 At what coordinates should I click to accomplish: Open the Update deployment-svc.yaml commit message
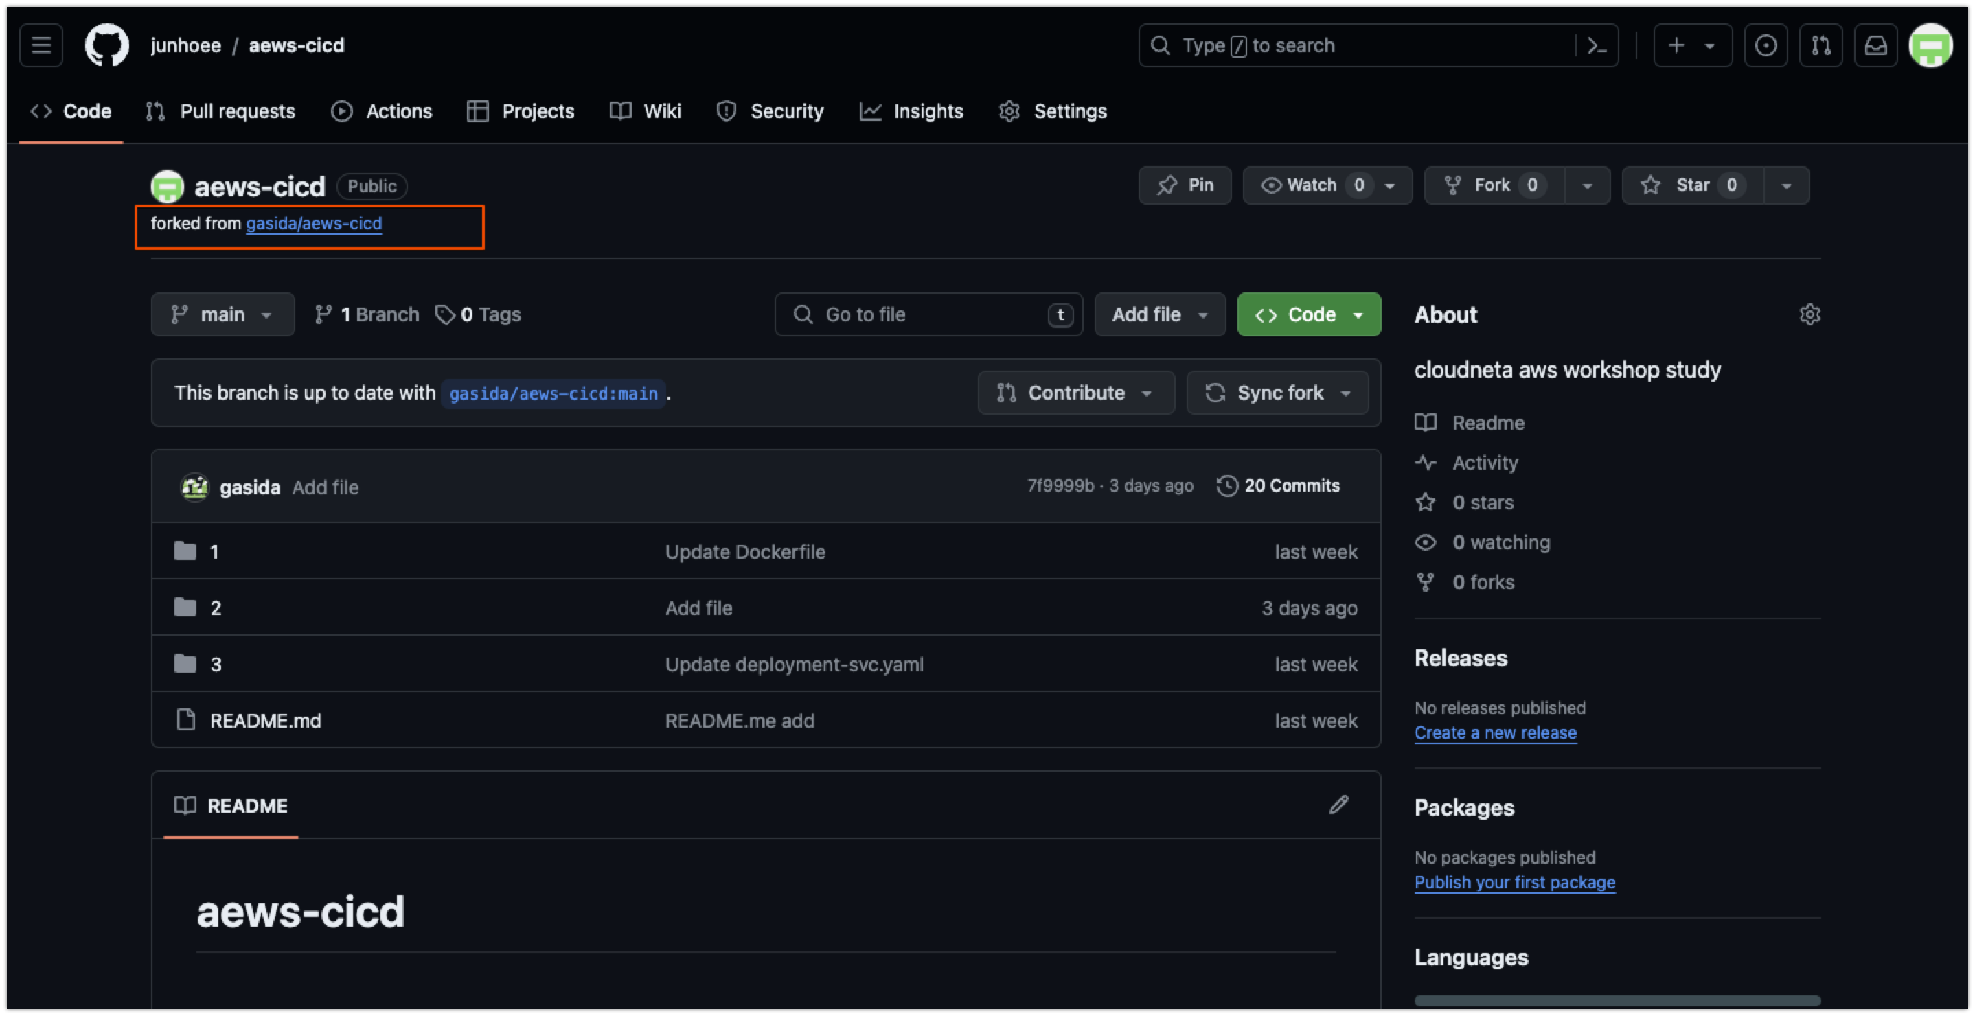coord(795,665)
